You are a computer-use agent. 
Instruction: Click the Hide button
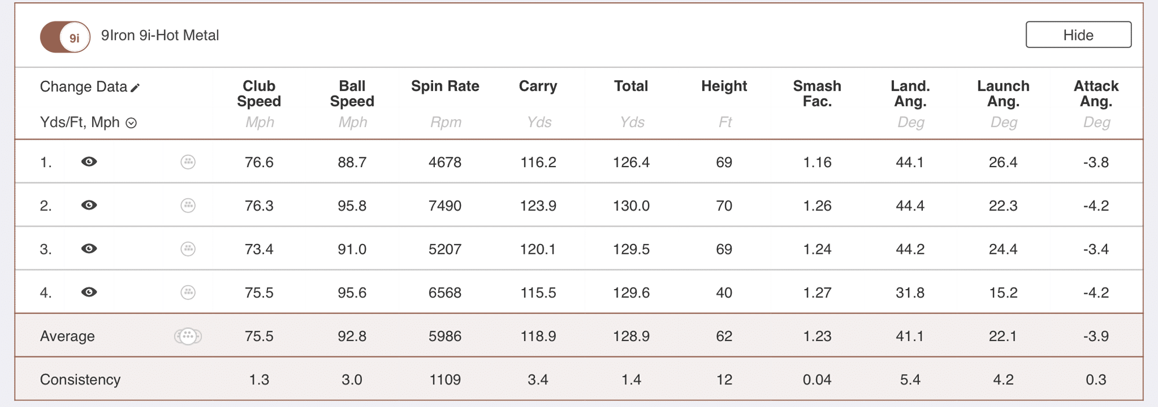click(1078, 35)
